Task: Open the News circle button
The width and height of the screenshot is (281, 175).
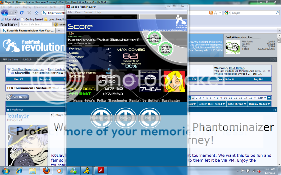Action: (x=125, y=118)
